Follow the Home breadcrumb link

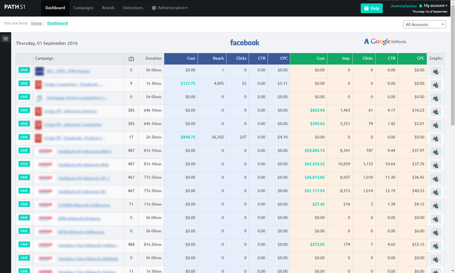pyautogui.click(x=37, y=23)
